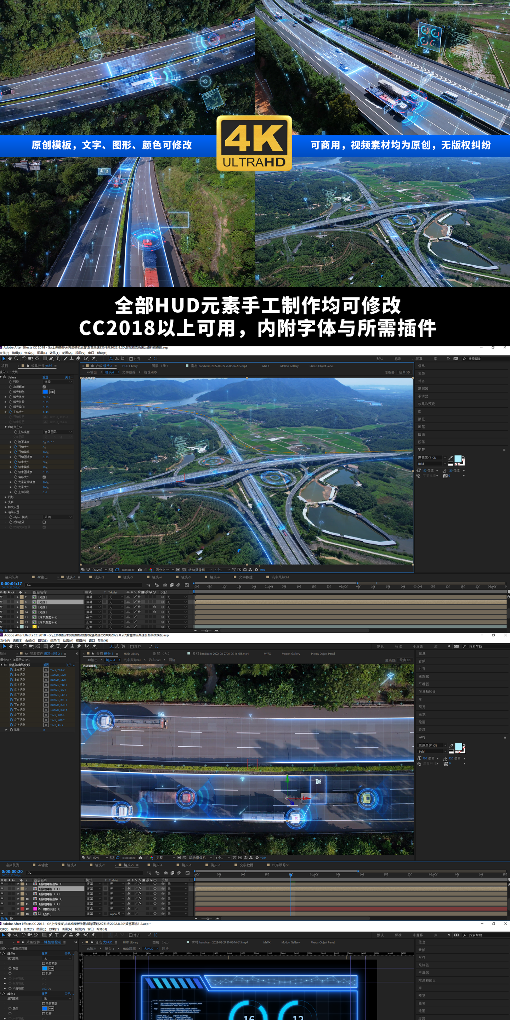Toggle Draft 3D icon in 镜头-1 timeline
Viewport: 510px width, 1020px height.
[157, 585]
